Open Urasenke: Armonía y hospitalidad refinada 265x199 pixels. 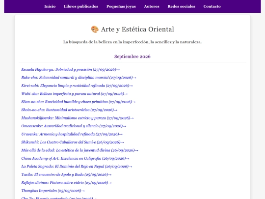coord(72,134)
